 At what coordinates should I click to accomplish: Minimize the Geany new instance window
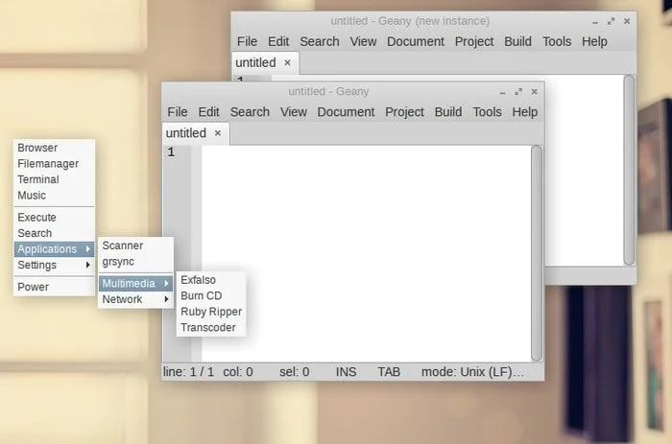tap(595, 22)
